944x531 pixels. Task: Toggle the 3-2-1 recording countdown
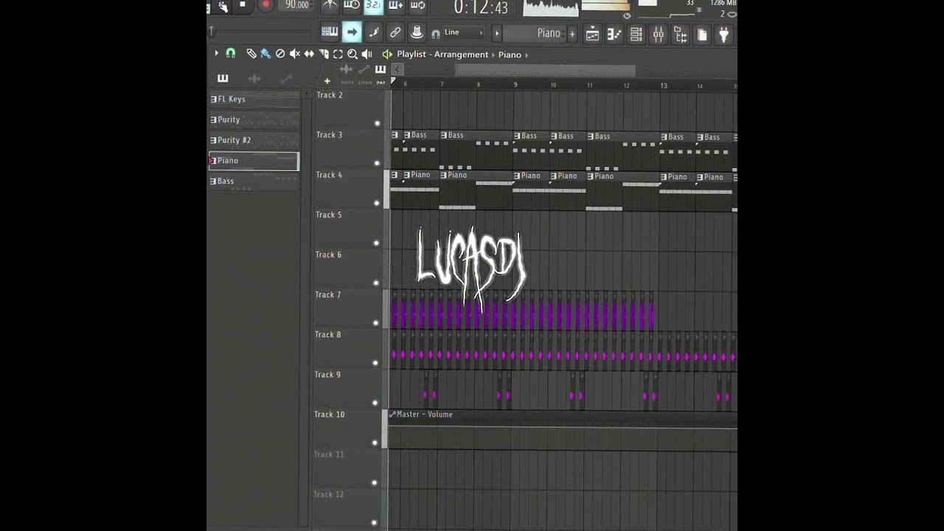(374, 6)
